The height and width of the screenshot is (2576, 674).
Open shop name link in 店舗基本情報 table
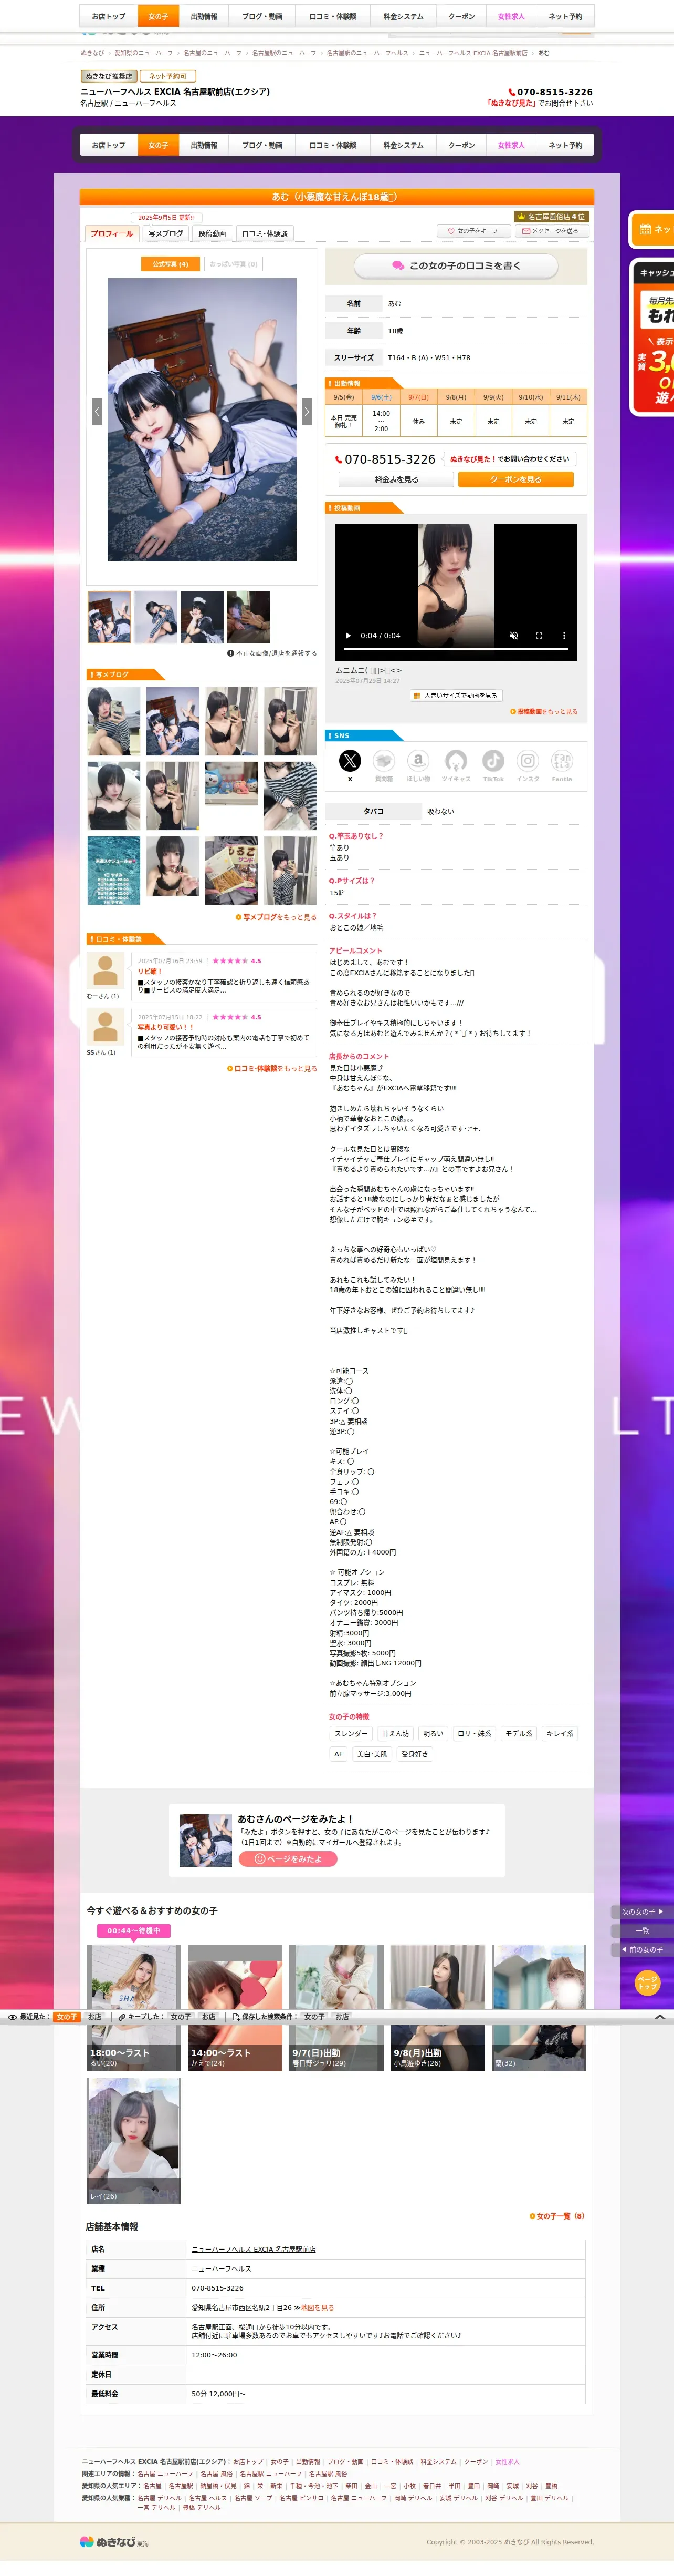tap(254, 2249)
